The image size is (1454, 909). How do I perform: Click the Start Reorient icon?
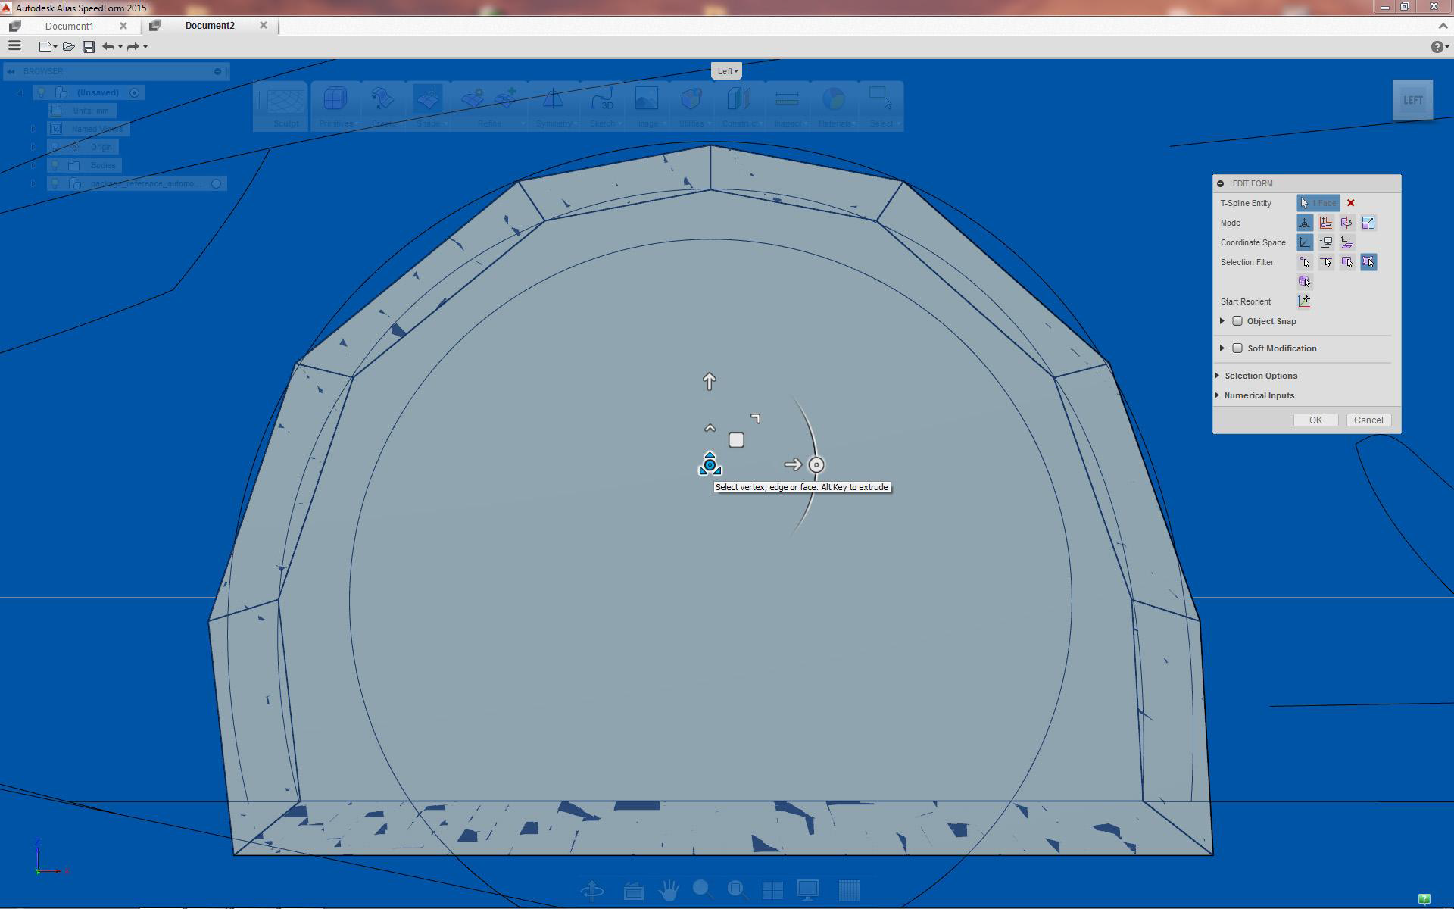(x=1304, y=301)
